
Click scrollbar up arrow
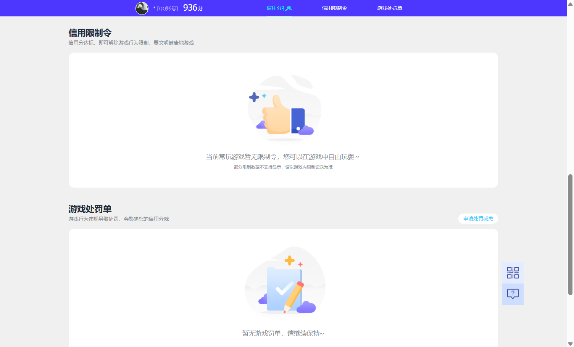570,3
